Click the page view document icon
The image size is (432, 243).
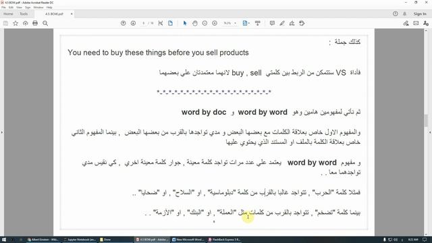170,24
